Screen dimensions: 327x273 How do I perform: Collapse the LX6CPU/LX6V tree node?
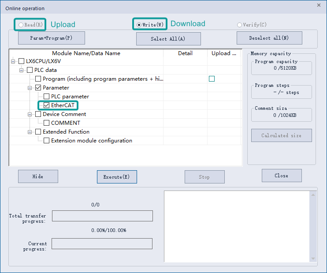(13, 61)
